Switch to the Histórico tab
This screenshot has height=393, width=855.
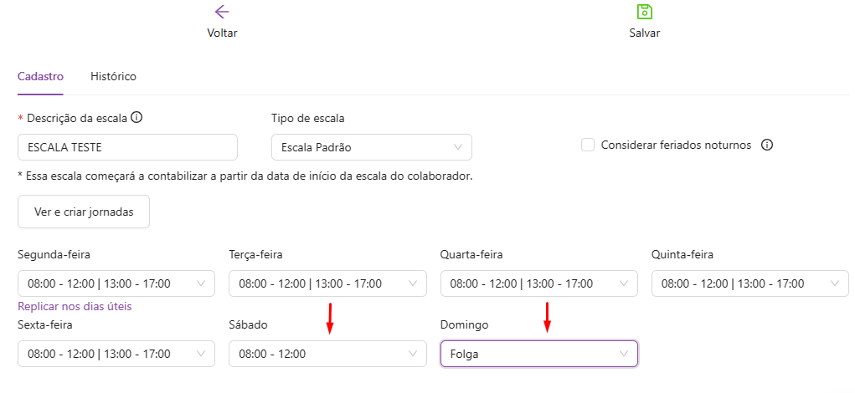click(113, 76)
